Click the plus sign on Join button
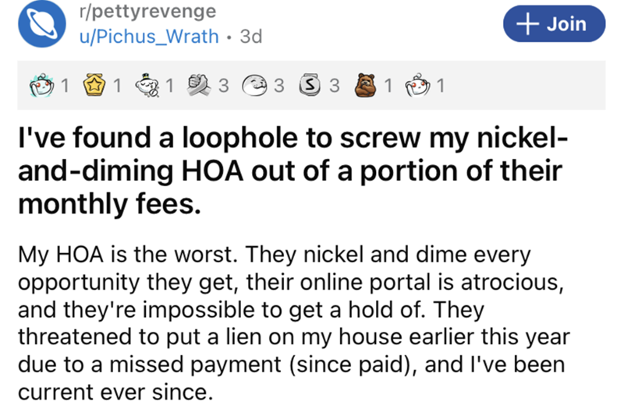624x412 pixels. pyautogui.click(x=528, y=24)
